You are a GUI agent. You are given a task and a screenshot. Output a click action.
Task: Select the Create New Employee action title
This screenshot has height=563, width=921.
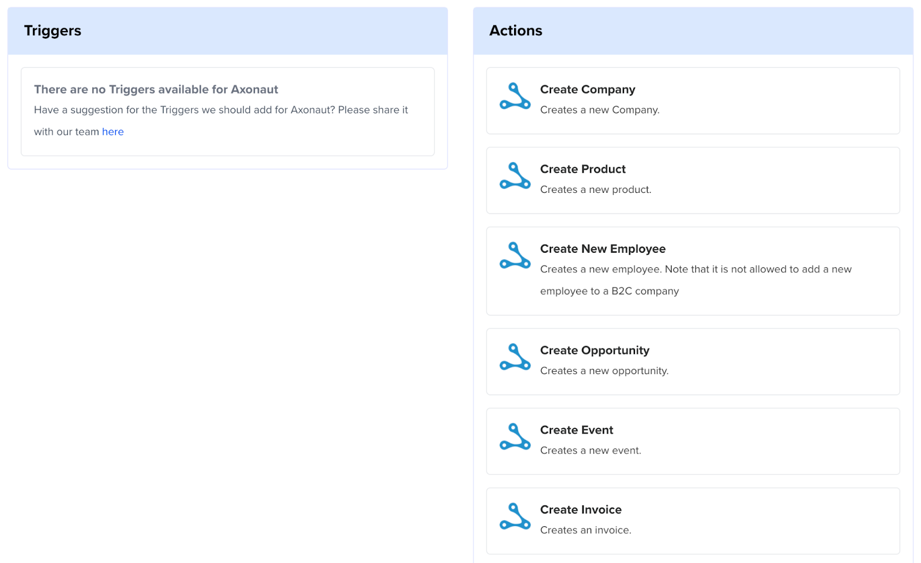(603, 249)
